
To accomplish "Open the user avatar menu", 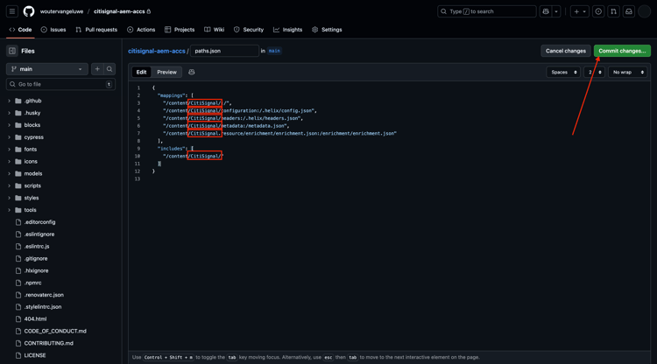I will [644, 11].
